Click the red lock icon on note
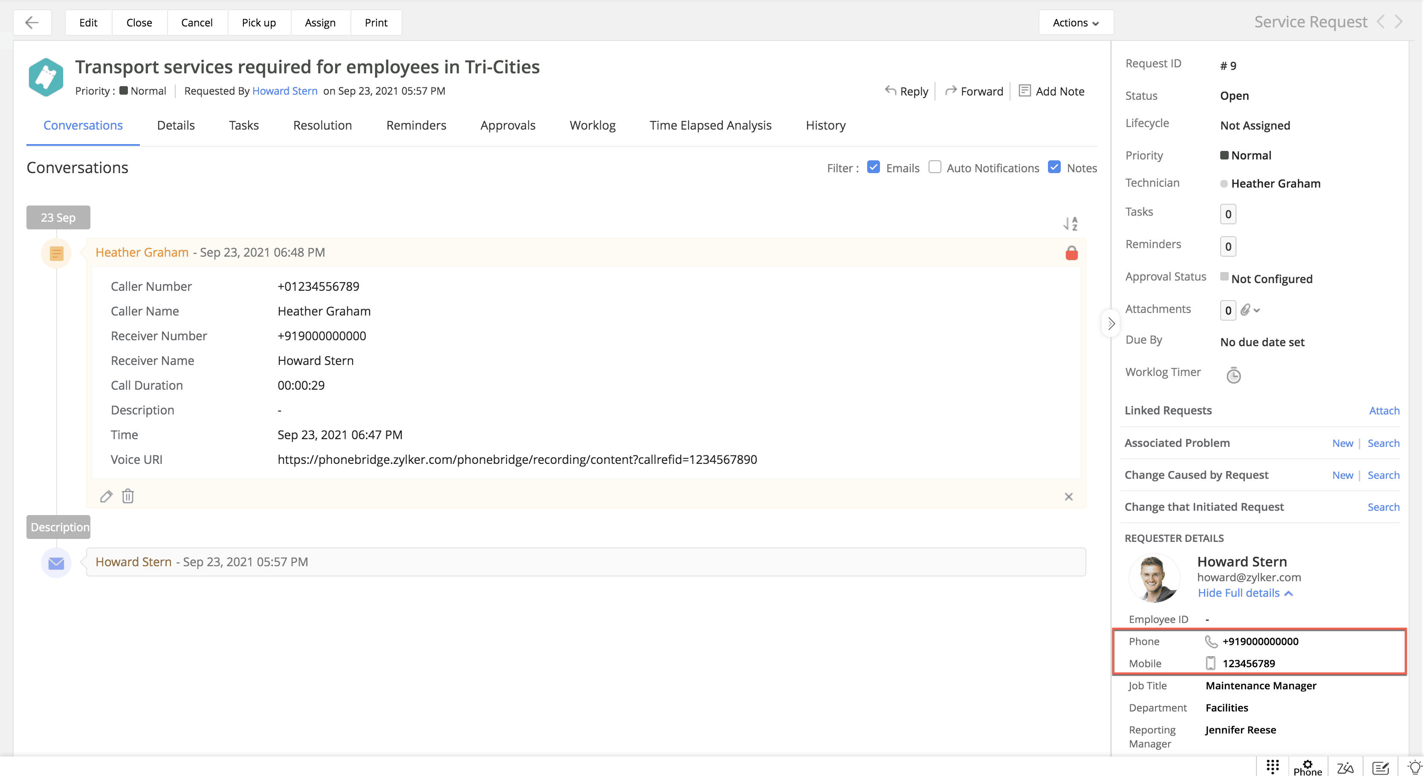Viewport: 1424px width, 776px height. (1071, 253)
